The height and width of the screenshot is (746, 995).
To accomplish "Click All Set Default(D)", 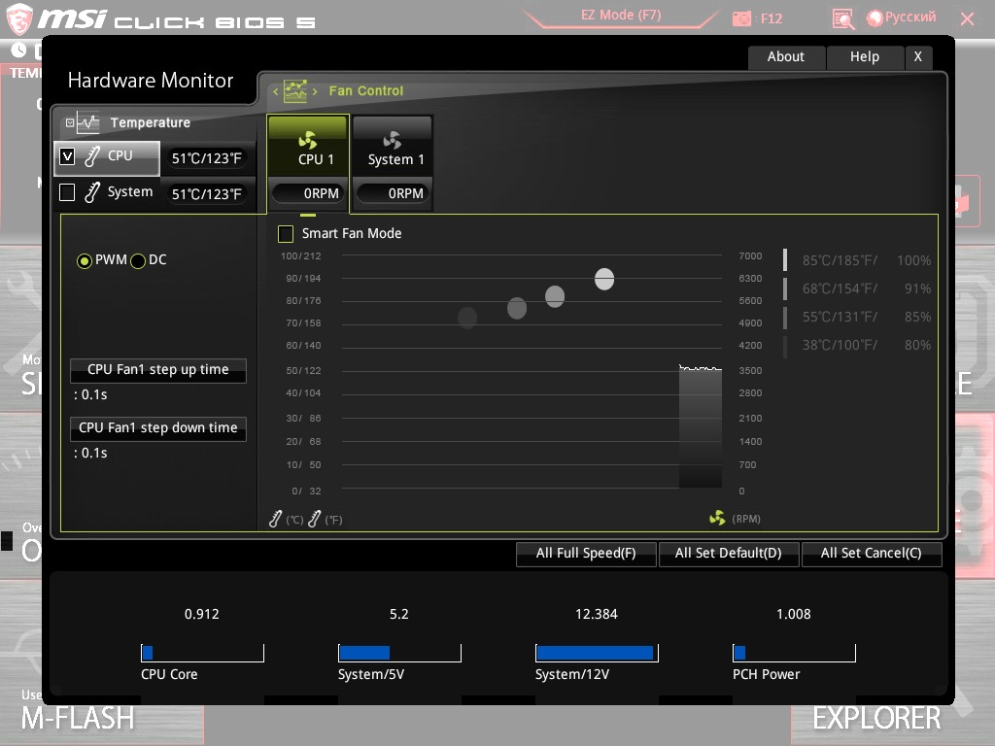I will click(729, 553).
